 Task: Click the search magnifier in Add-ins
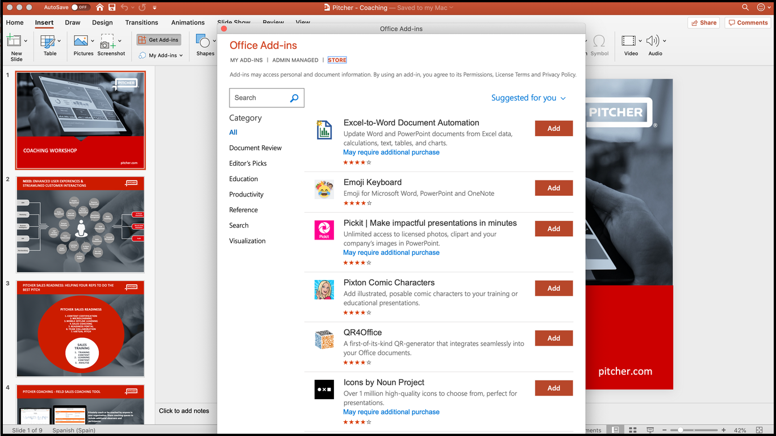tap(294, 98)
